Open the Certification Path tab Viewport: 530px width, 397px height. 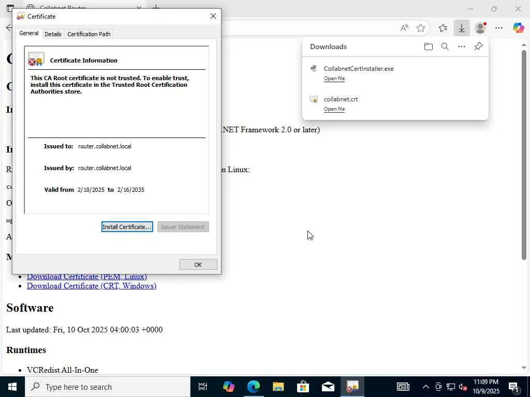89,34
